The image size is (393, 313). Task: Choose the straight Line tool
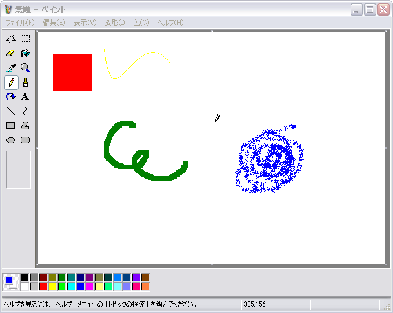click(11, 111)
